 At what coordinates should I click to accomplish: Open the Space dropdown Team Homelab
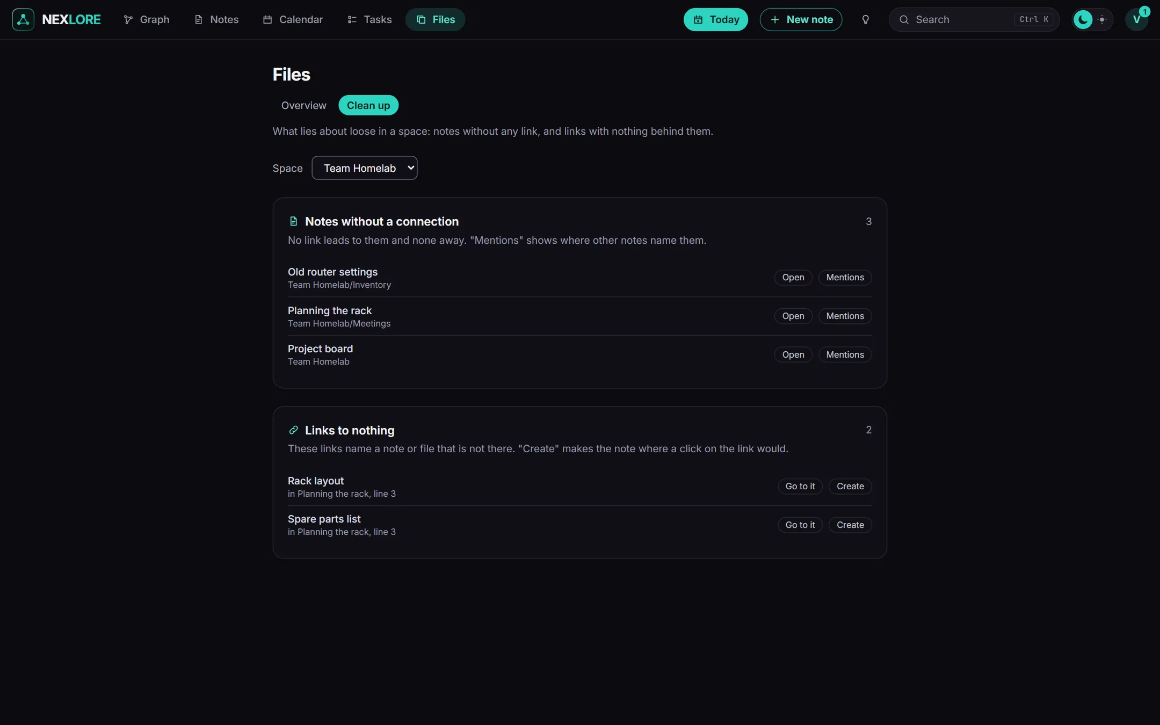coord(365,168)
